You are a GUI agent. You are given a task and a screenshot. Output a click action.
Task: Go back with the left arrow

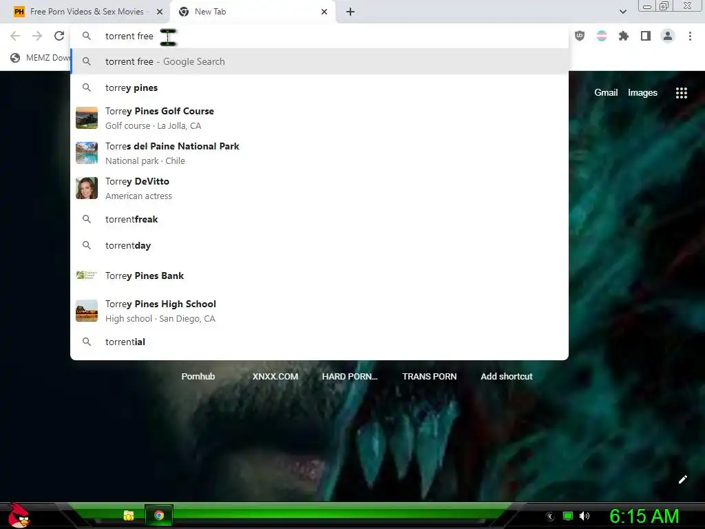click(15, 36)
